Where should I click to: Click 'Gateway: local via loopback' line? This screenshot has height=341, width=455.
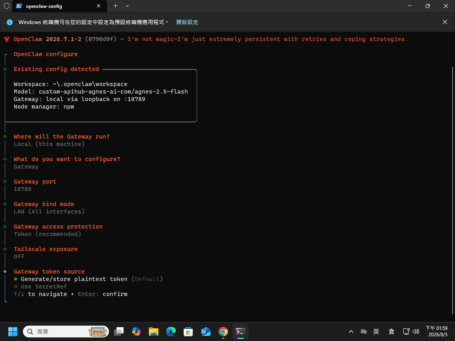coord(79,99)
